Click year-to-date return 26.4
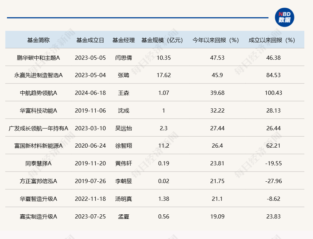 [x=217, y=146]
